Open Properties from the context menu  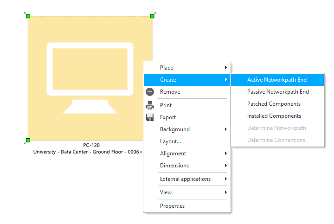[x=187, y=206]
